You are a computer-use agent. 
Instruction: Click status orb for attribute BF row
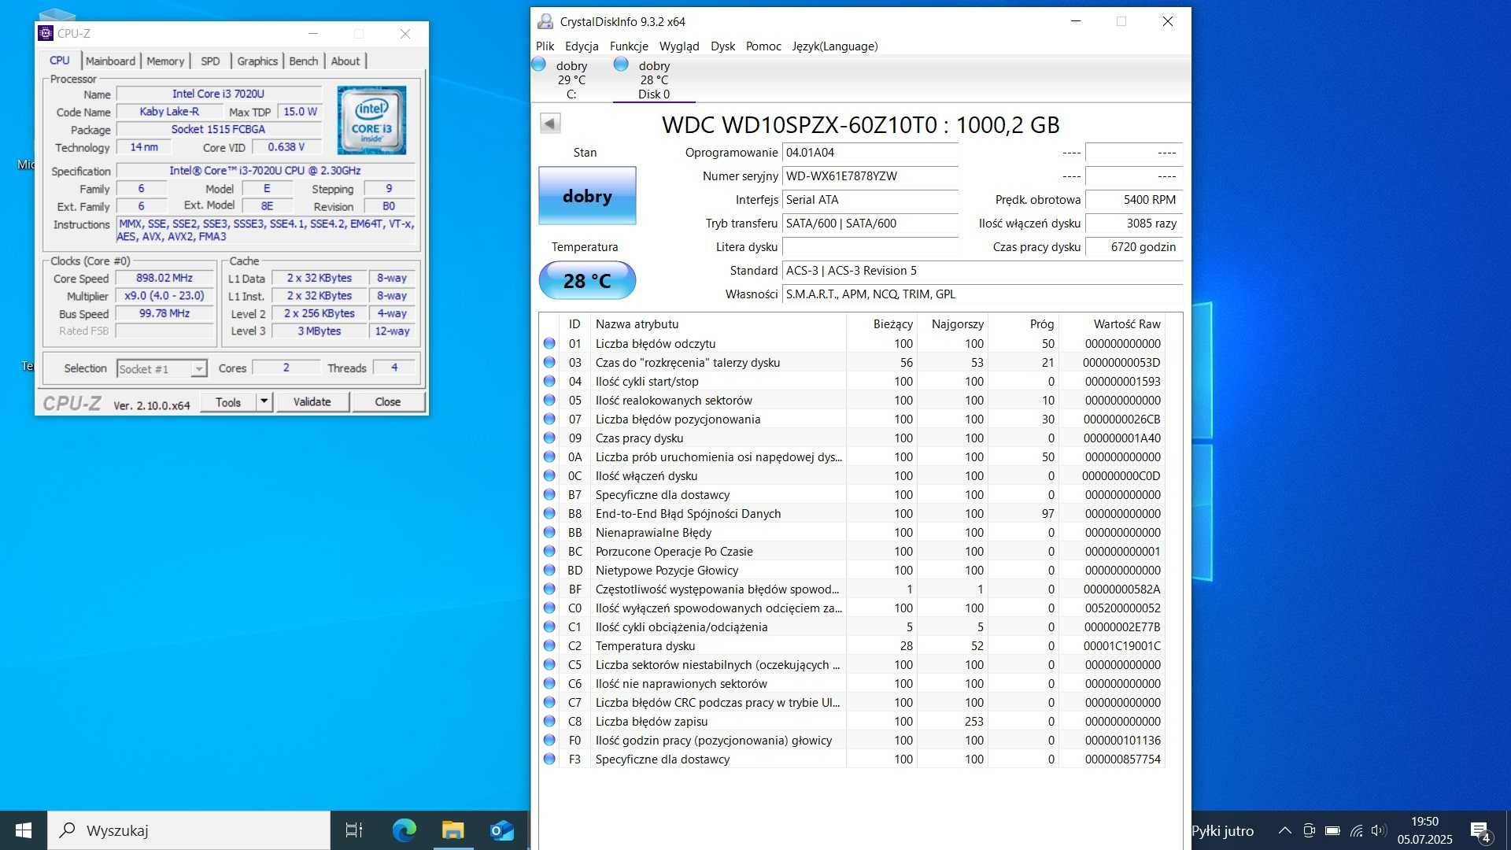(549, 589)
